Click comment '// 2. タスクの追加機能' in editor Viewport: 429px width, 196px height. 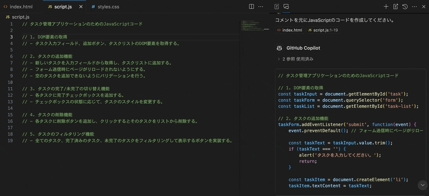[x=47, y=56]
